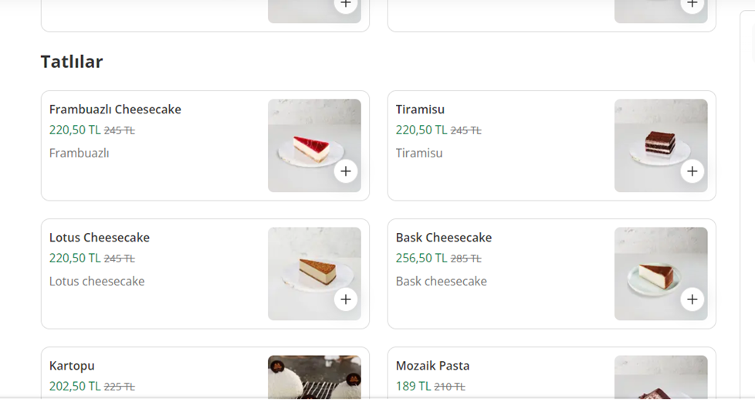
Task: Click the Mozaik Pasta image
Action: (661, 377)
